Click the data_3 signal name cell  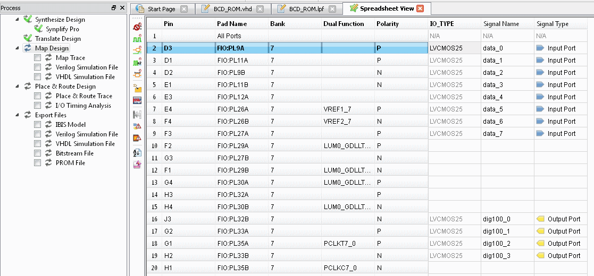click(x=508, y=85)
